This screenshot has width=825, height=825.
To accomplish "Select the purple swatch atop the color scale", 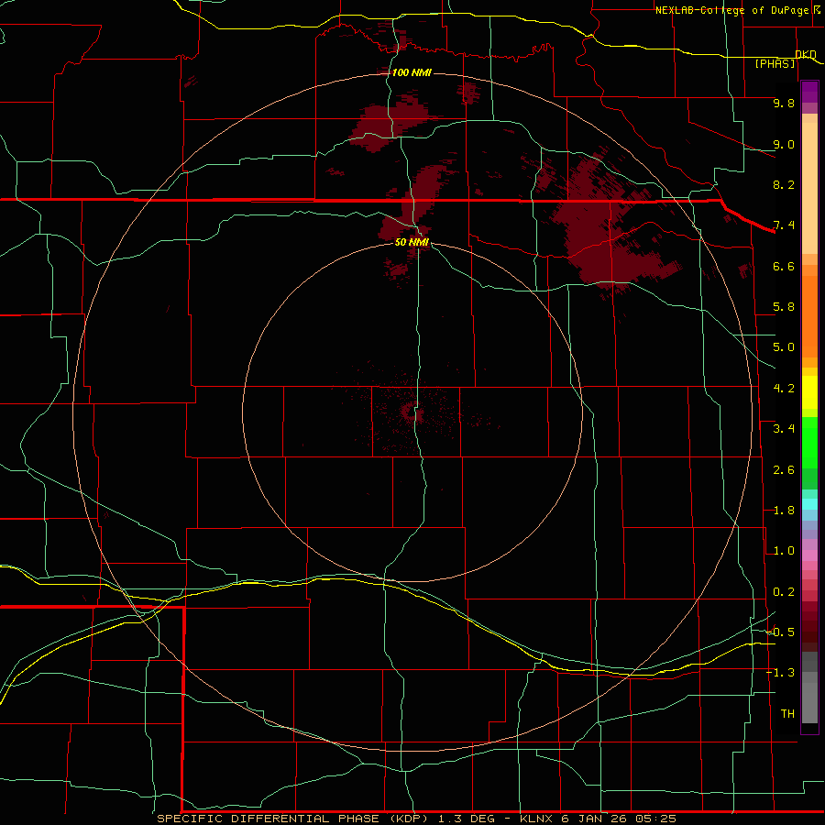I will (x=809, y=92).
